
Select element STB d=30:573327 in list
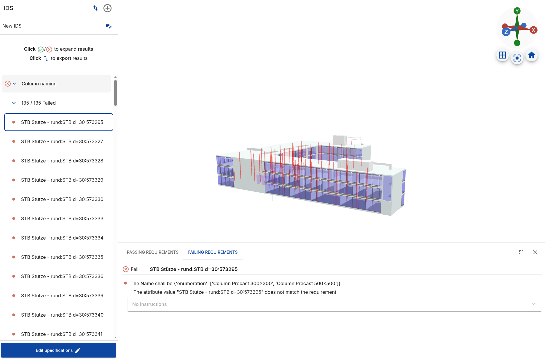[62, 141]
